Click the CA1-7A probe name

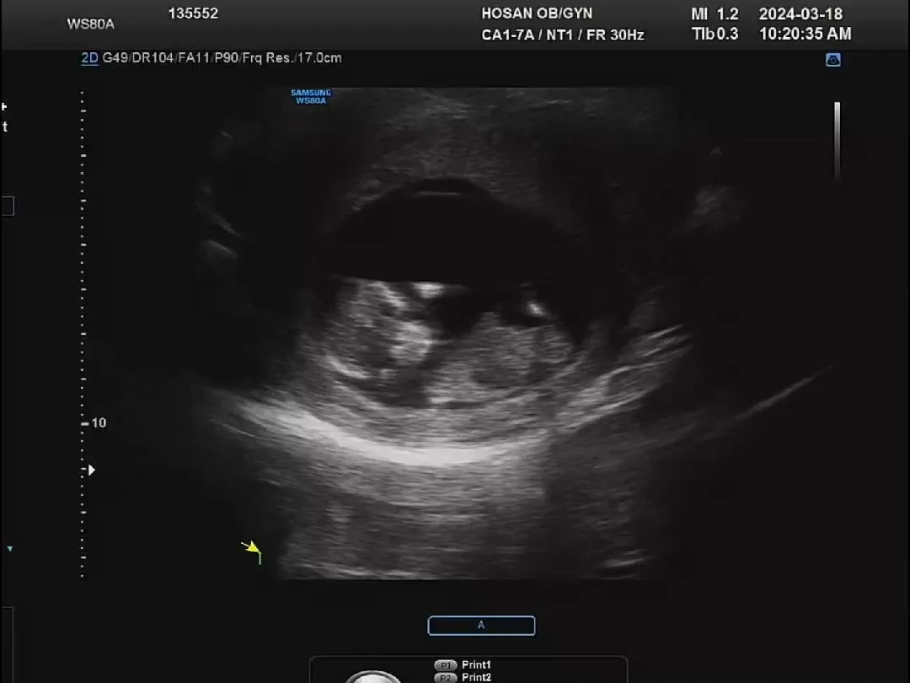coord(507,35)
